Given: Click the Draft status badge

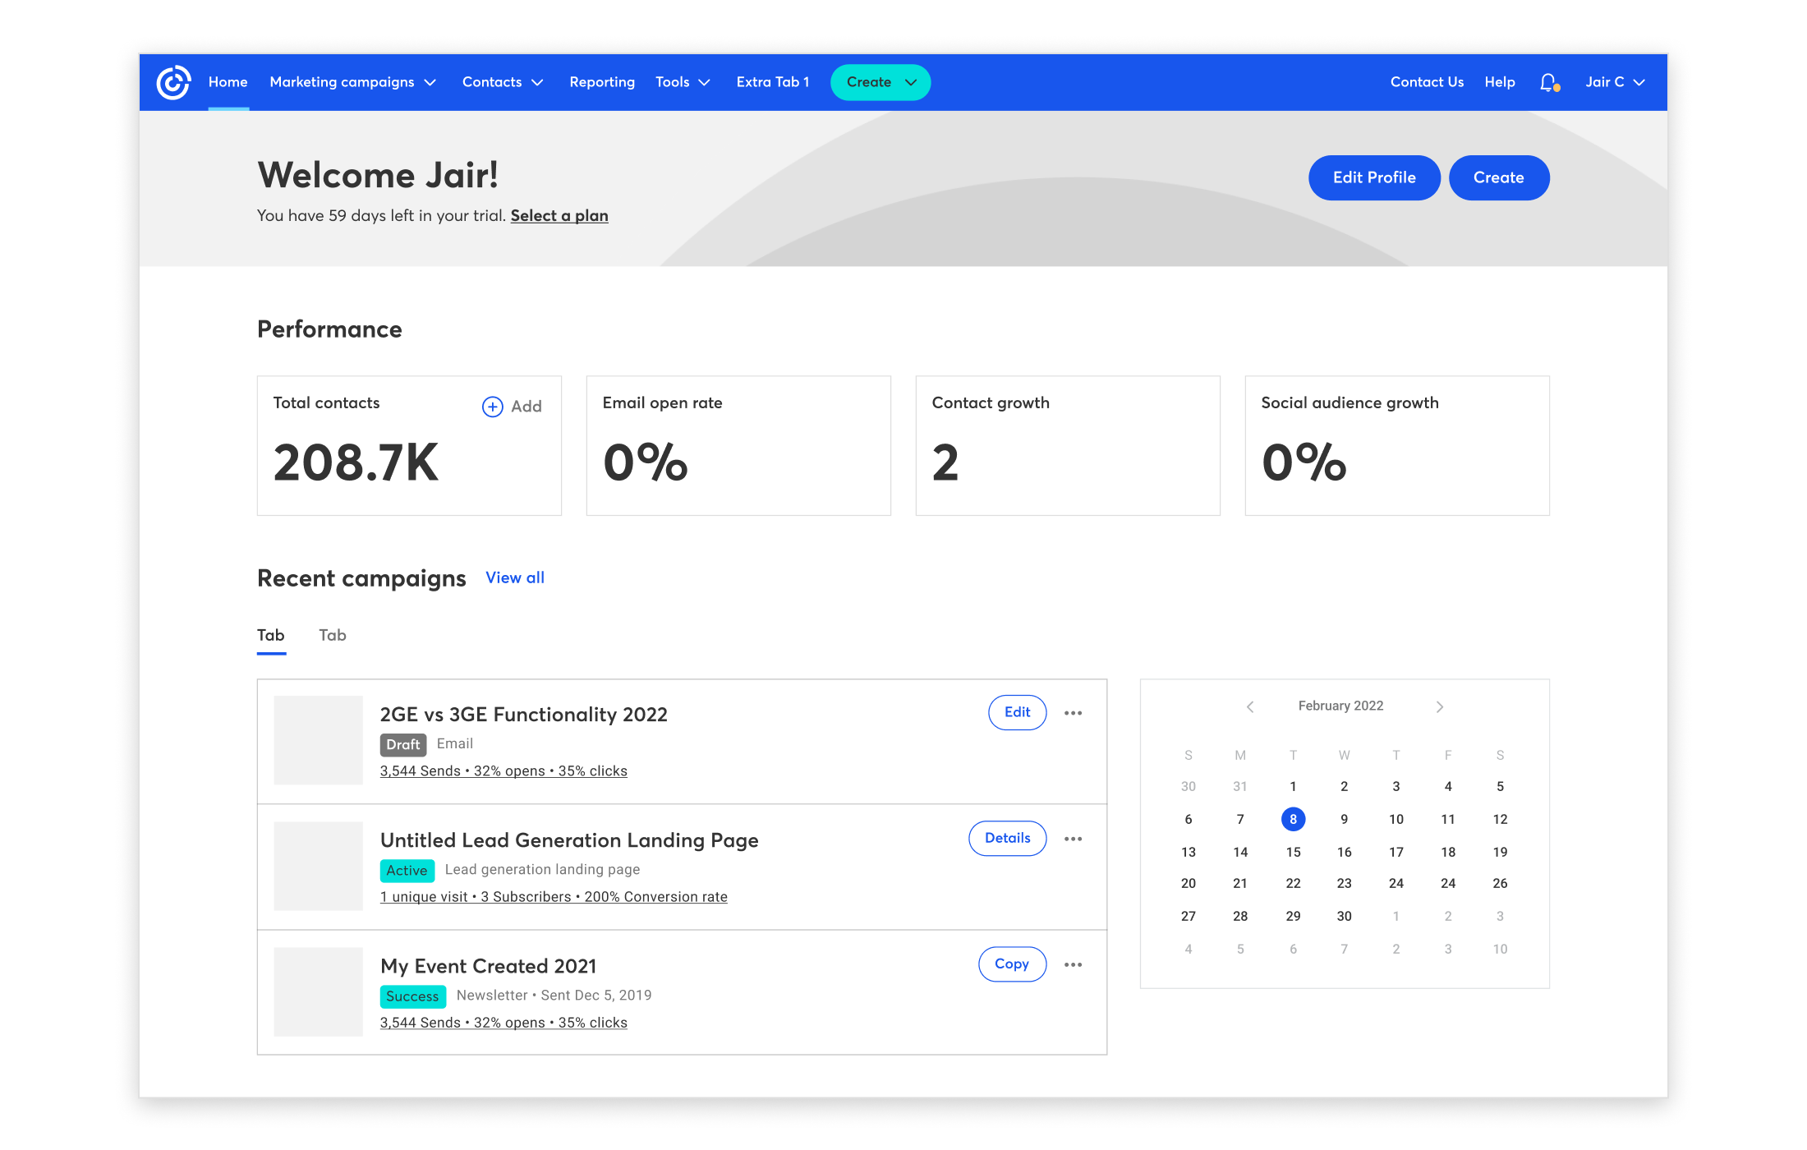Looking at the screenshot, I should [403, 744].
